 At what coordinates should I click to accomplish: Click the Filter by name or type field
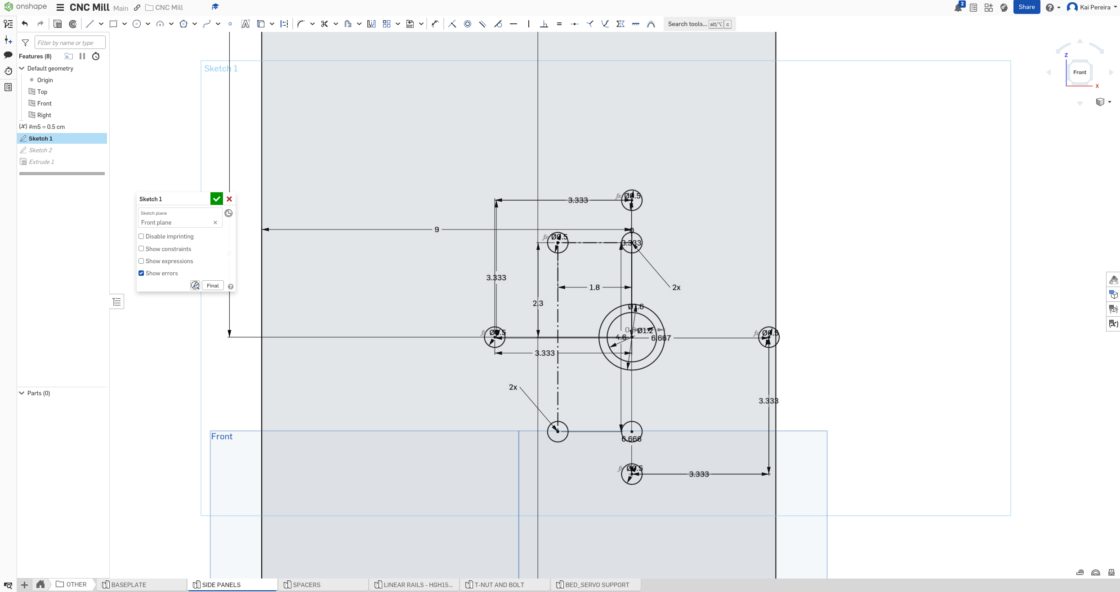70,42
